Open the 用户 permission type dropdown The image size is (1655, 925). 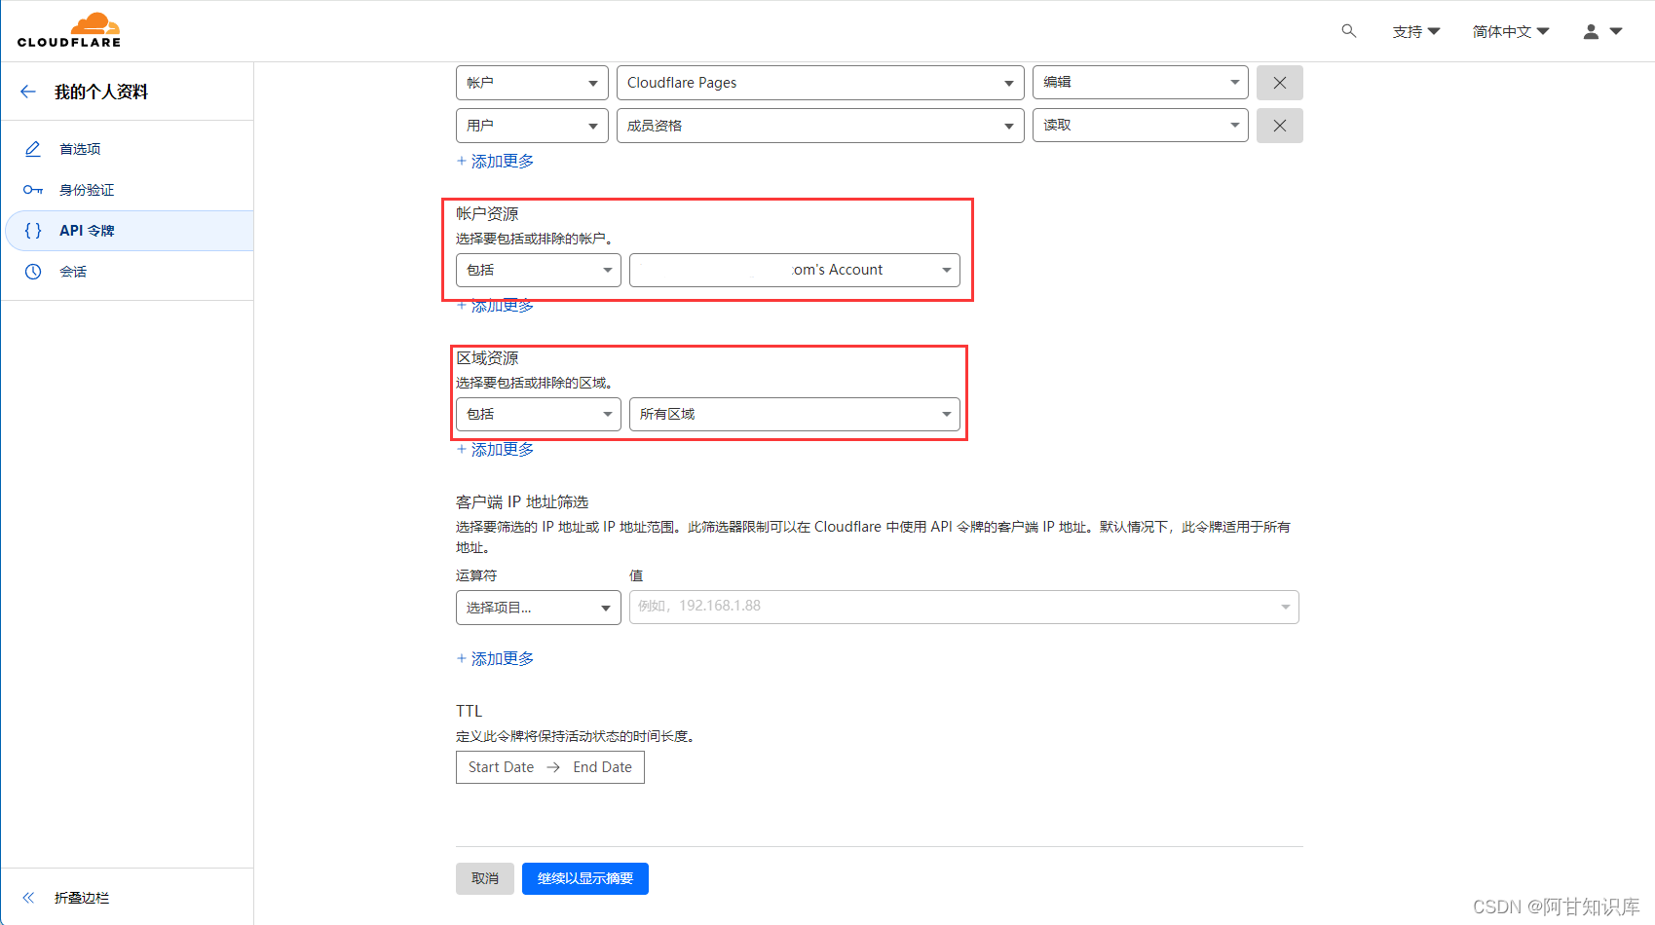coord(532,126)
